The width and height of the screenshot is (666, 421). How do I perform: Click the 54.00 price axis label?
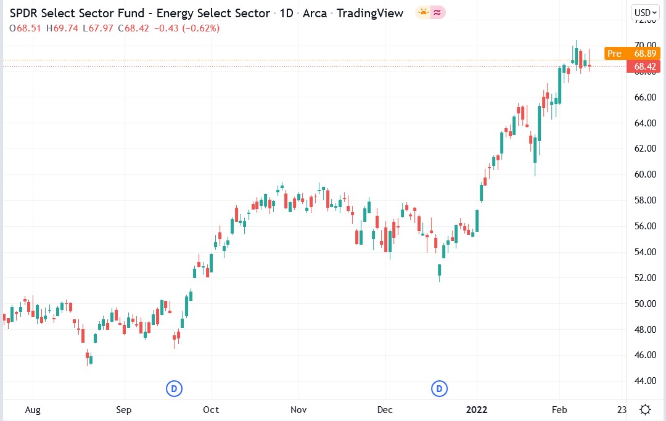click(645, 252)
